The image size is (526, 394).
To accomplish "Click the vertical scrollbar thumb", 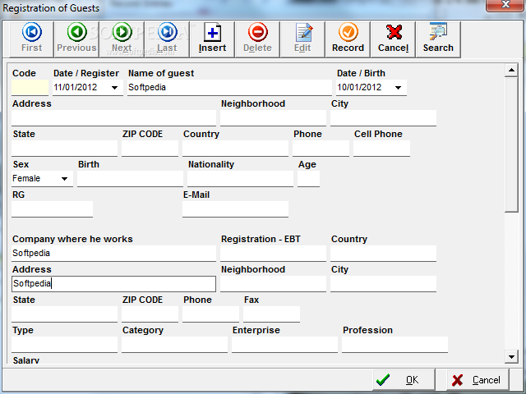I will point(511,144).
